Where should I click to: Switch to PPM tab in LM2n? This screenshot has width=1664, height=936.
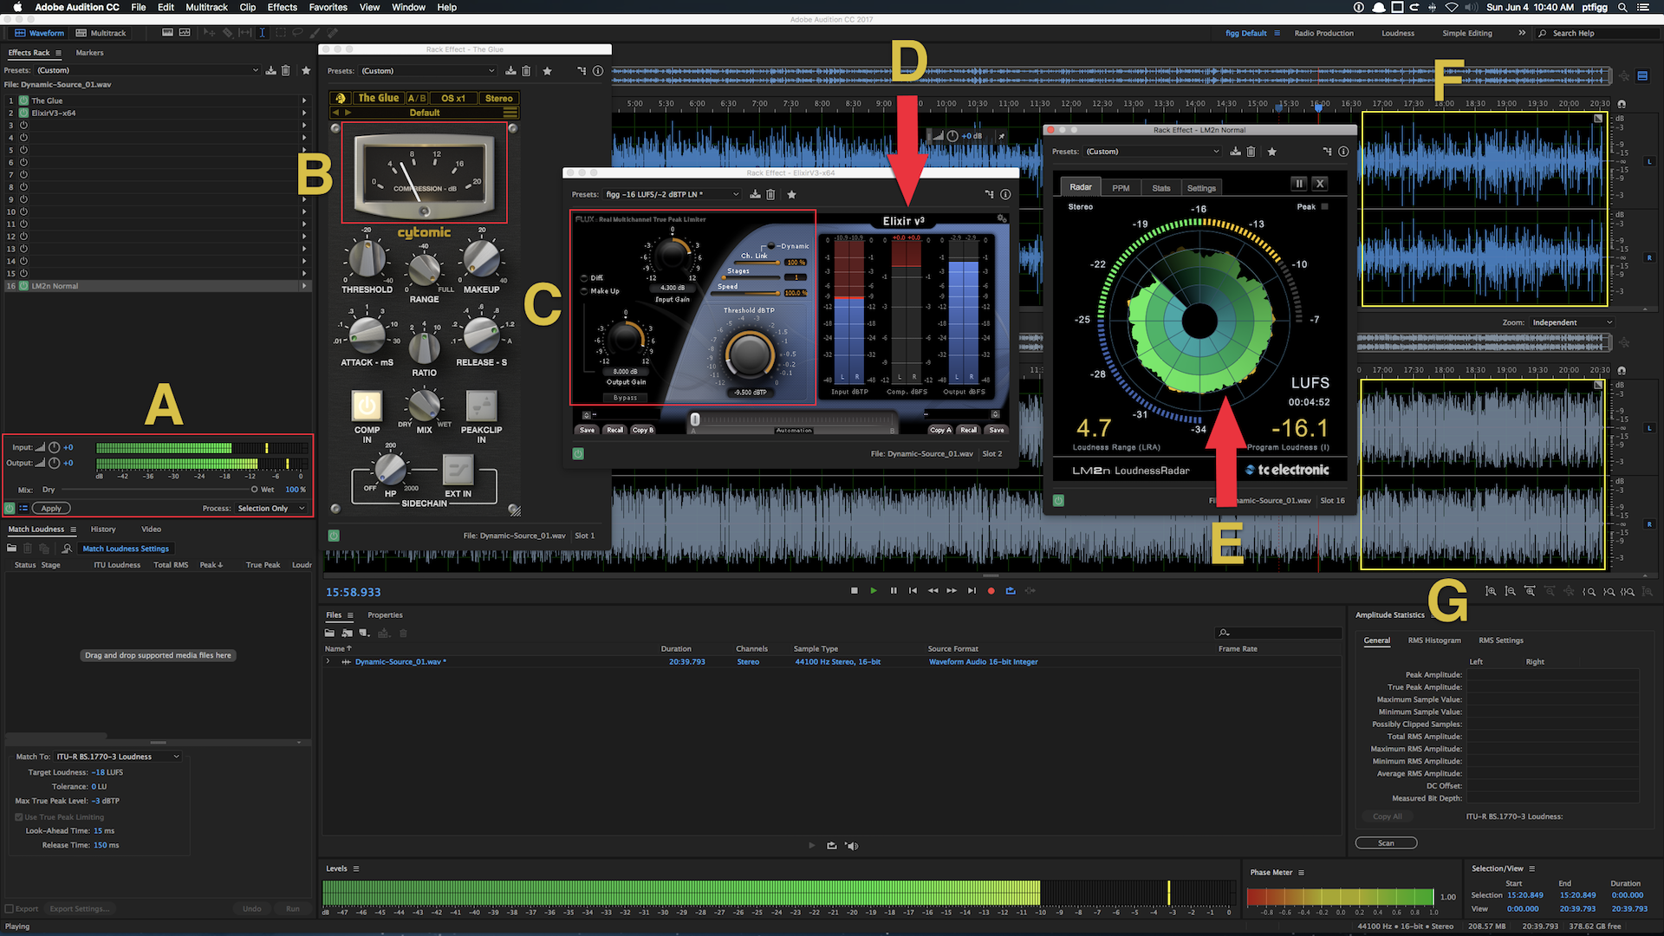[1121, 188]
